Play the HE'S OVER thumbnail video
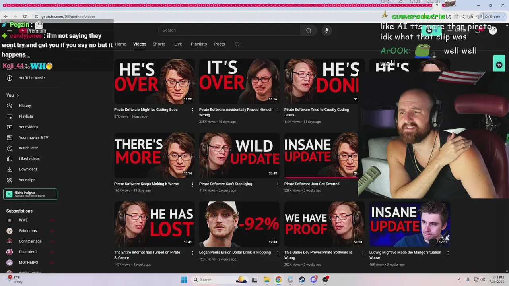The image size is (509, 286). [x=154, y=81]
